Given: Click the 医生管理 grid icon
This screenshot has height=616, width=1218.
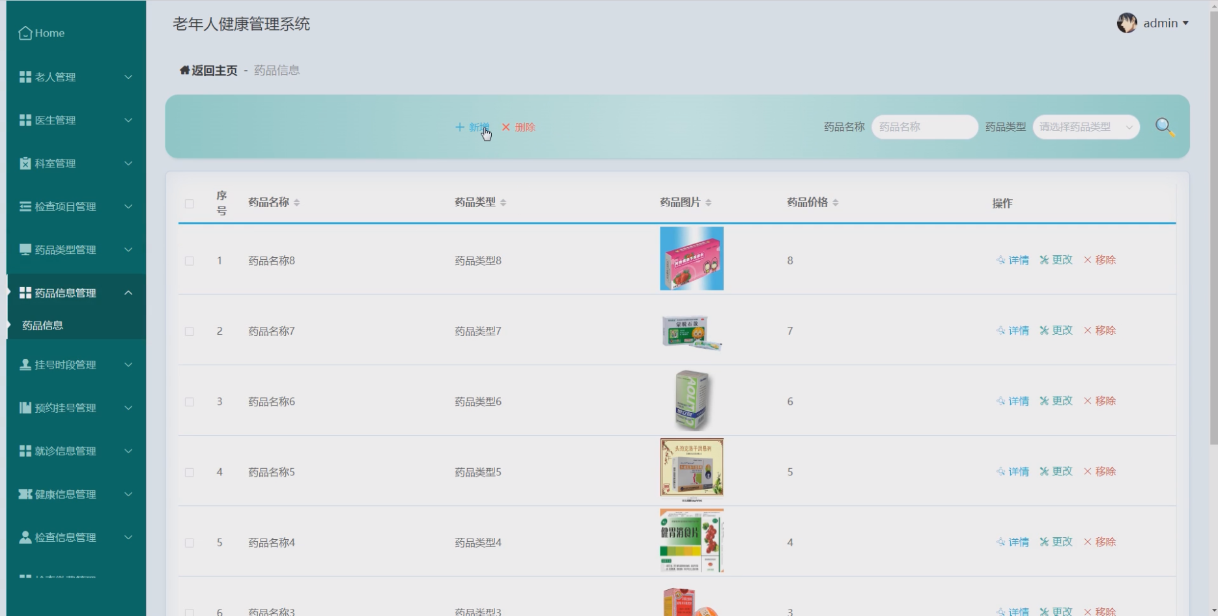Looking at the screenshot, I should coord(25,120).
